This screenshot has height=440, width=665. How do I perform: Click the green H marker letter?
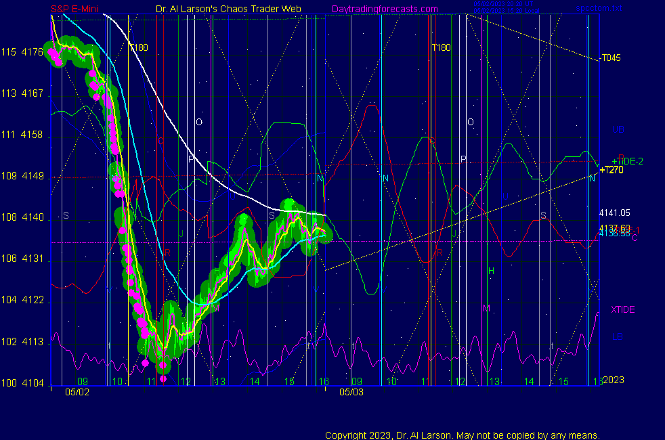[492, 271]
